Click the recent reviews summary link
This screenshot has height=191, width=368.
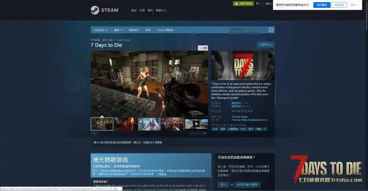[x=236, y=103]
